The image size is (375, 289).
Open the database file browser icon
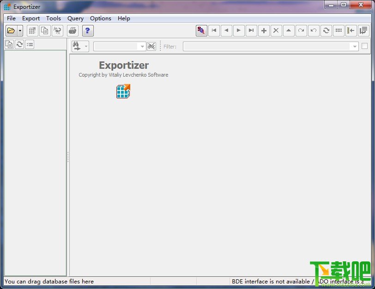(11, 30)
